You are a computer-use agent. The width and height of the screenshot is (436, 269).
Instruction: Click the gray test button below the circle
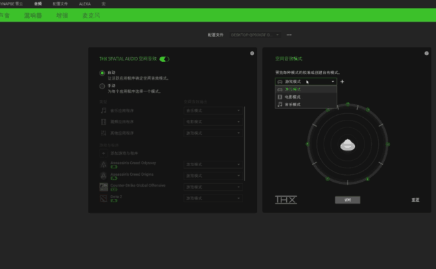[347, 200]
